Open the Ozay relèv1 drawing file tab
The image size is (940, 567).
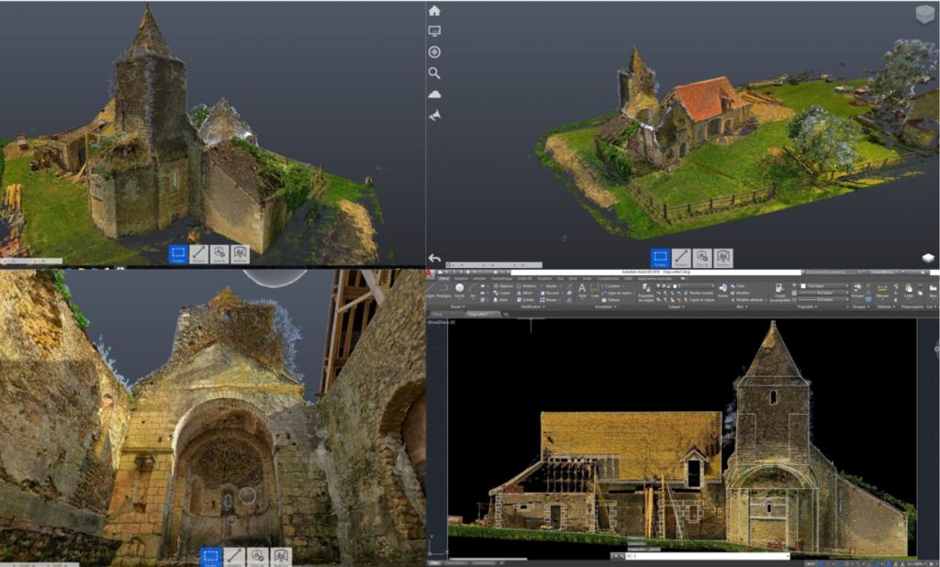[483, 314]
